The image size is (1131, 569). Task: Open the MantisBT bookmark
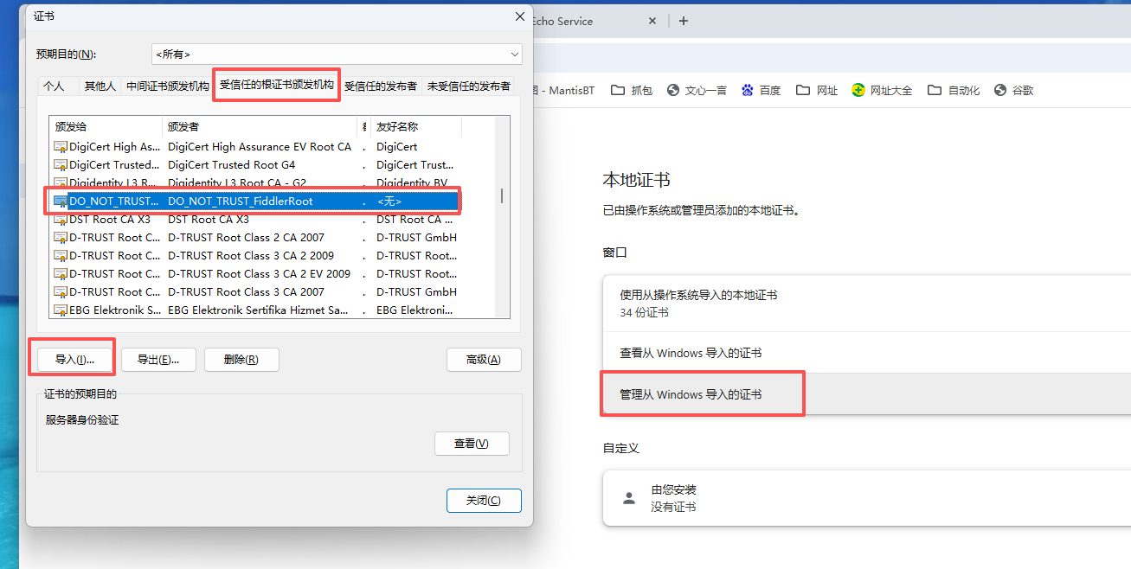tap(562, 90)
